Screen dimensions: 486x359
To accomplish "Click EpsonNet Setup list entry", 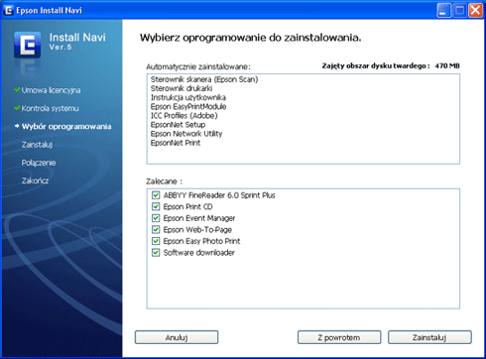I will pos(178,125).
